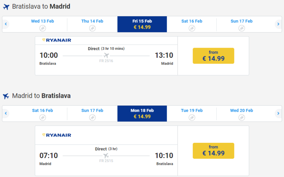This screenshot has height=177, width=284.
Task: Choose the Wed 20 Feb return date tab
Action: (241, 113)
